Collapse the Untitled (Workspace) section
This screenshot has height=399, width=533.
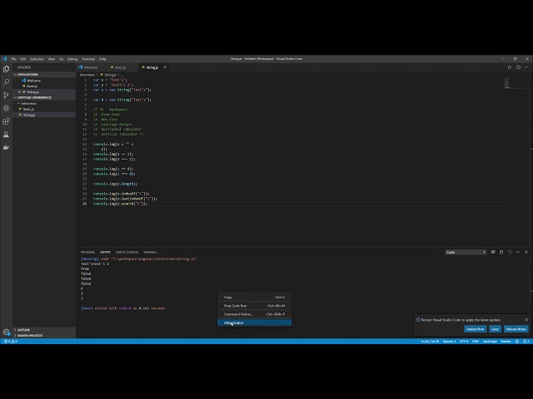[x=44, y=97]
